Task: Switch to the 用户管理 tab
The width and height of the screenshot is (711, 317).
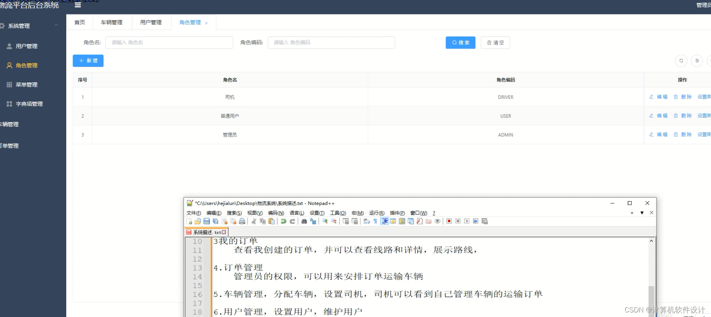Action: [x=151, y=22]
